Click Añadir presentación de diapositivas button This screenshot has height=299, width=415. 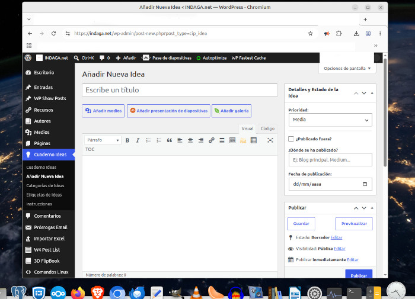click(x=168, y=111)
